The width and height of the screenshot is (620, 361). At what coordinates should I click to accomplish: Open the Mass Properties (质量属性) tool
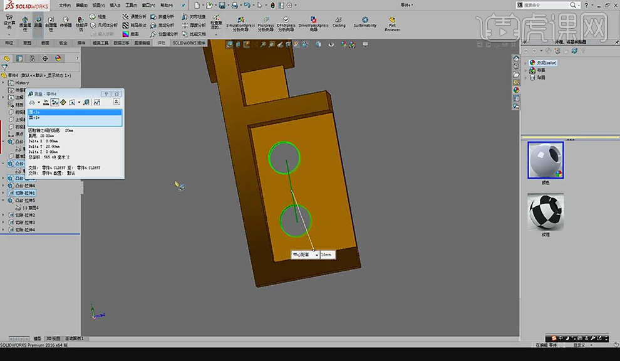point(25,24)
